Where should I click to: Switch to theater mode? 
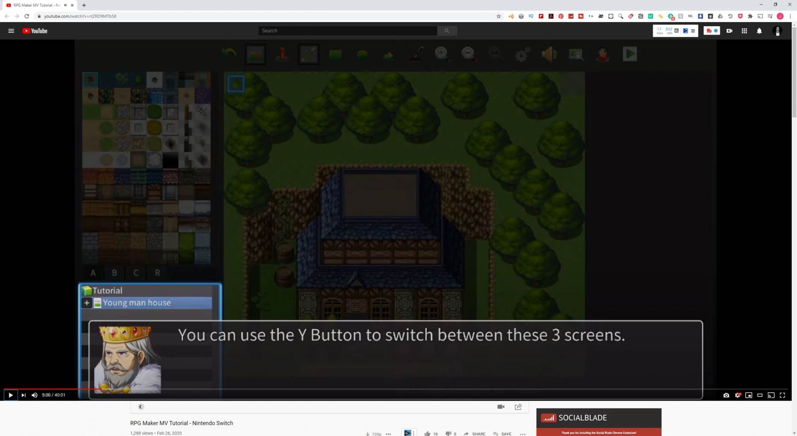pos(760,395)
